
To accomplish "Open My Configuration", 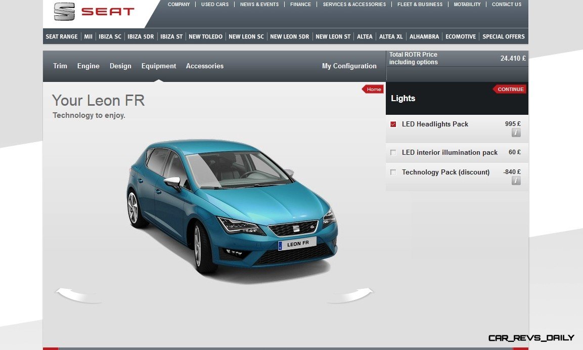I will tap(349, 66).
